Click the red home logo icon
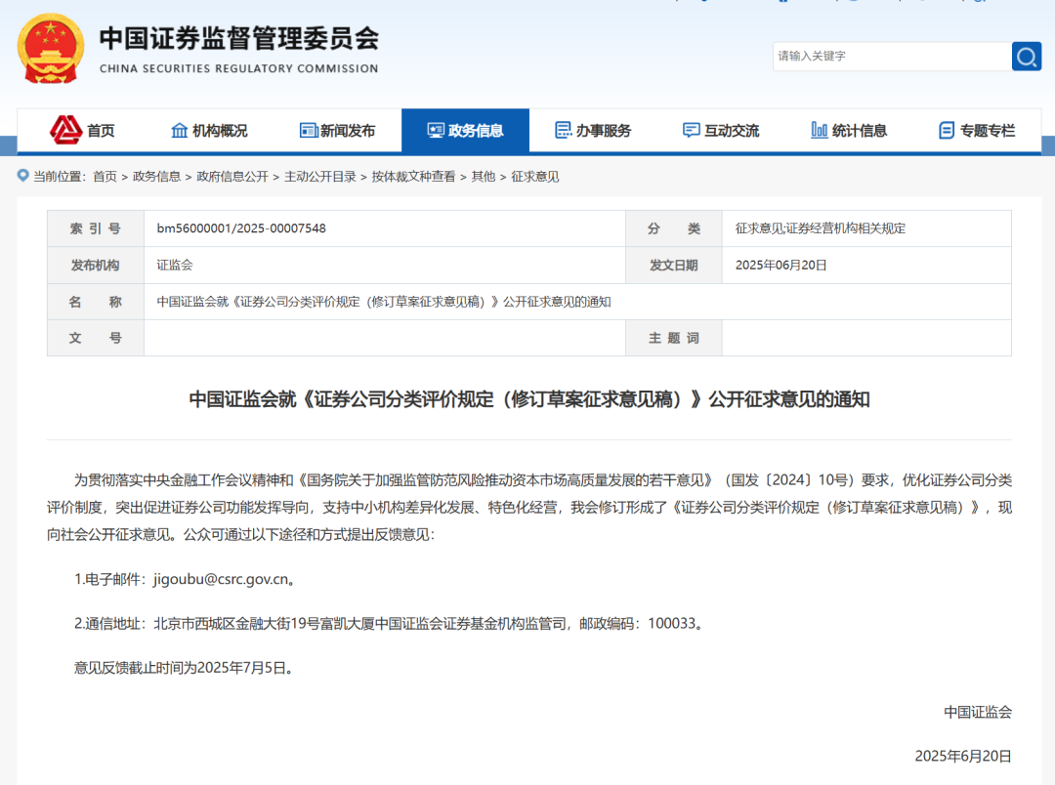This screenshot has width=1055, height=785. [66, 130]
